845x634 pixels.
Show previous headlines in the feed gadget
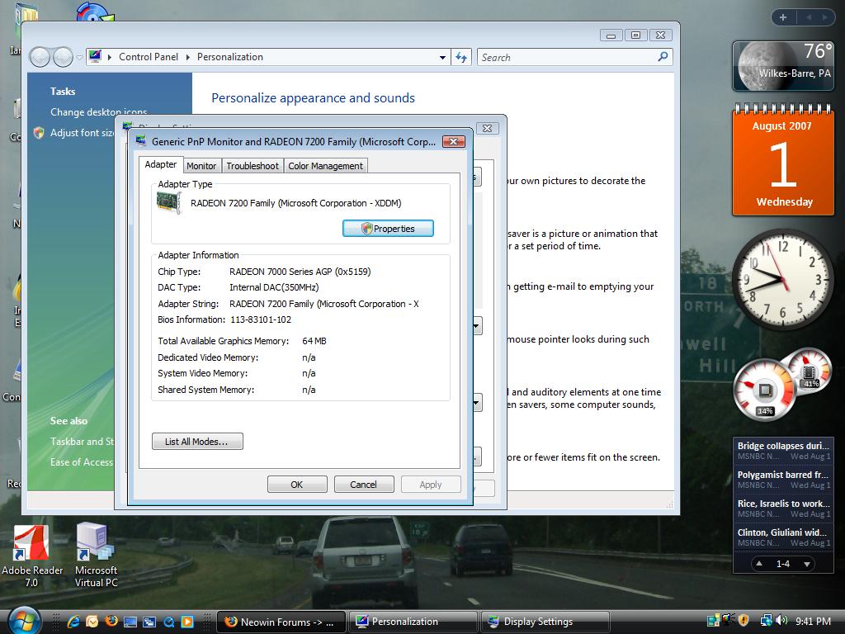tap(759, 564)
